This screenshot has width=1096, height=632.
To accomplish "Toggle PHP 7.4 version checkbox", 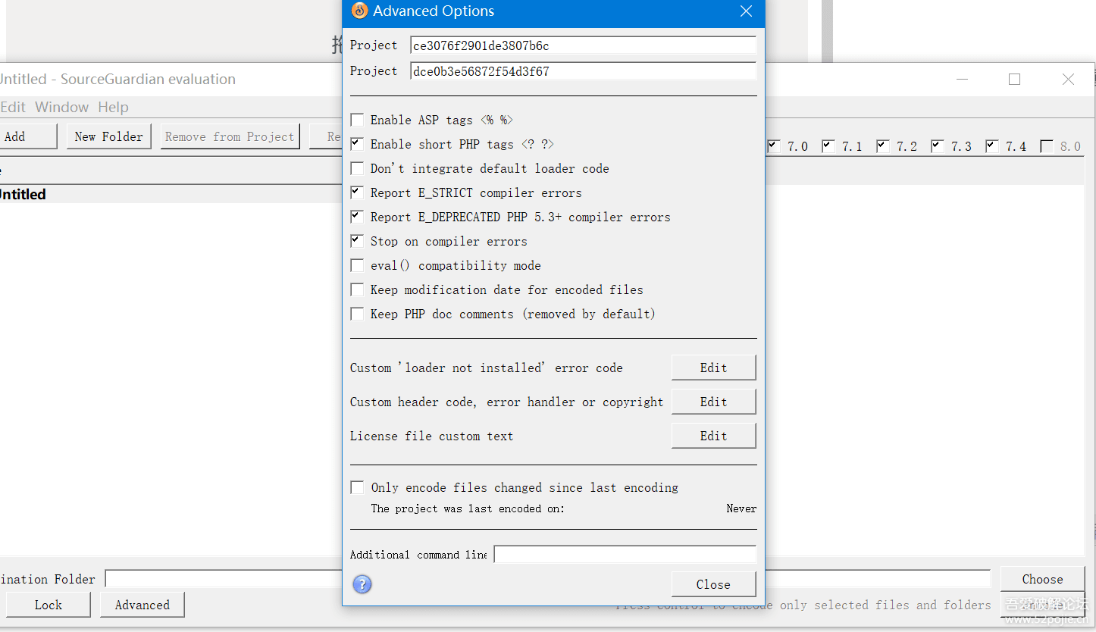I will (x=992, y=146).
